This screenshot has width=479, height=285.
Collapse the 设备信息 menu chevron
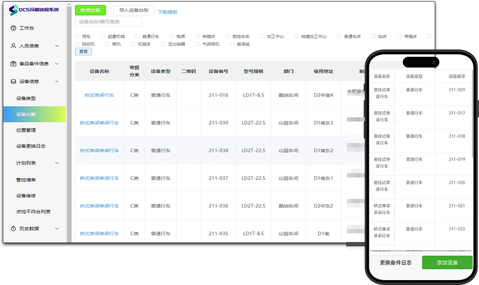click(x=57, y=81)
